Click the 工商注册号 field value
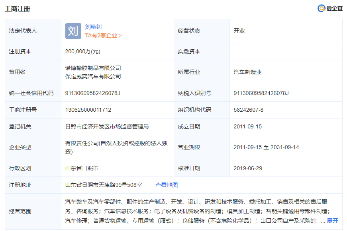The width and height of the screenshot is (347, 231). click(x=88, y=110)
